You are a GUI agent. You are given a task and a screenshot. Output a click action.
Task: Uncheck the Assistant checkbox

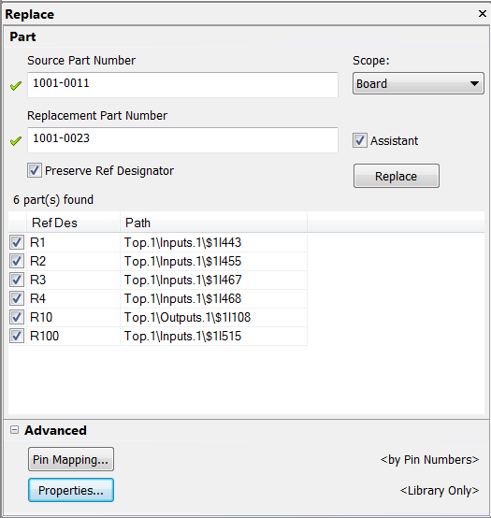point(359,141)
